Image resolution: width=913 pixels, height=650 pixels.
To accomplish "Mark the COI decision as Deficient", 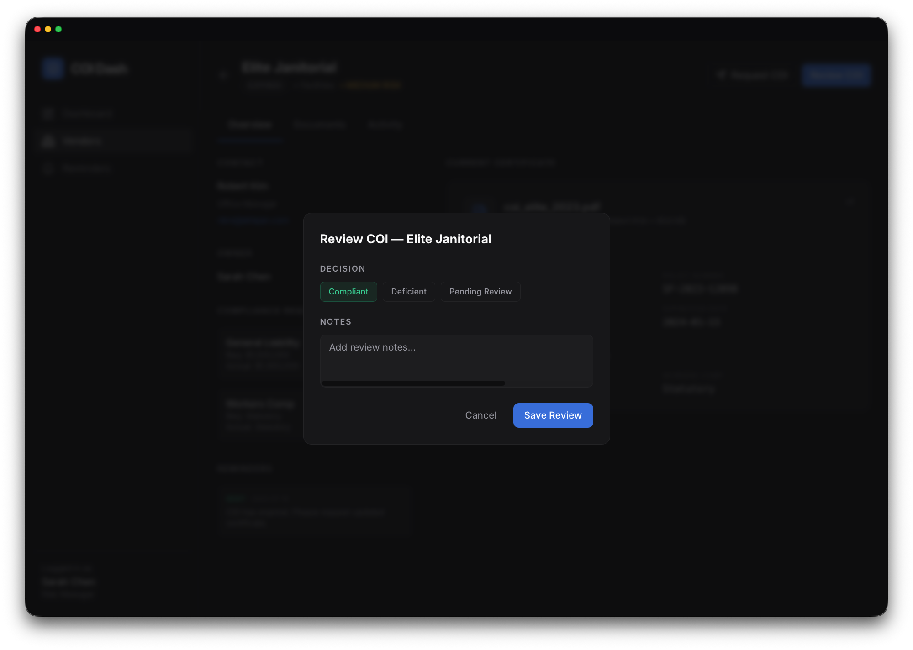I will click(x=409, y=291).
